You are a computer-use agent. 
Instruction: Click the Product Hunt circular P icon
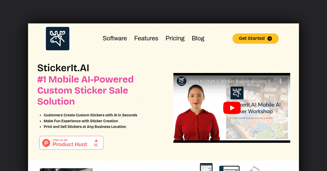tap(46, 143)
